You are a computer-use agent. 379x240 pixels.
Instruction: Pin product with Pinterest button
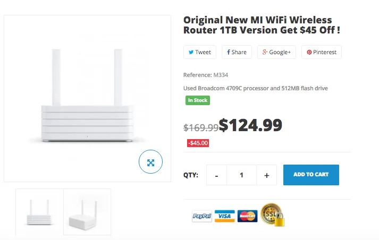click(x=322, y=52)
